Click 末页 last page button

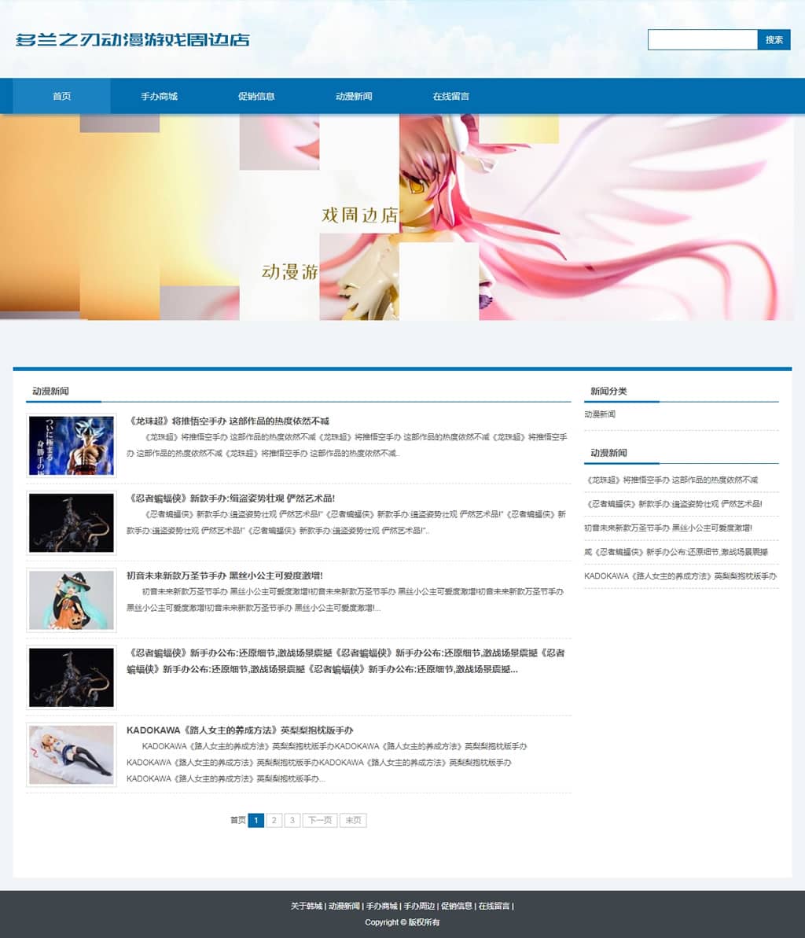coord(353,820)
